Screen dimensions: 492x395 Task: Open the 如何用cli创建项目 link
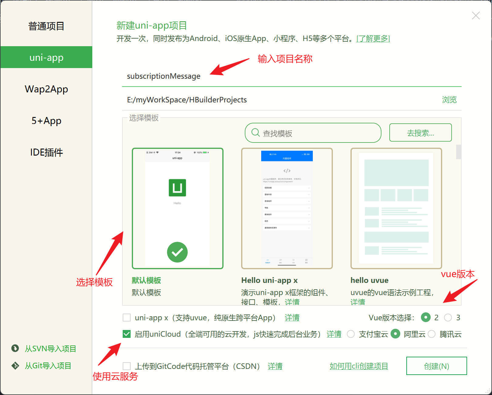(359, 366)
